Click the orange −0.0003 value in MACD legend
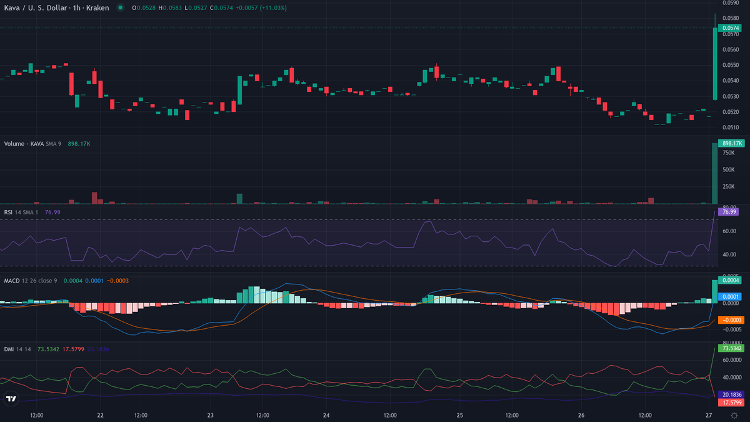Viewport: 750px width, 422px height. (118, 281)
